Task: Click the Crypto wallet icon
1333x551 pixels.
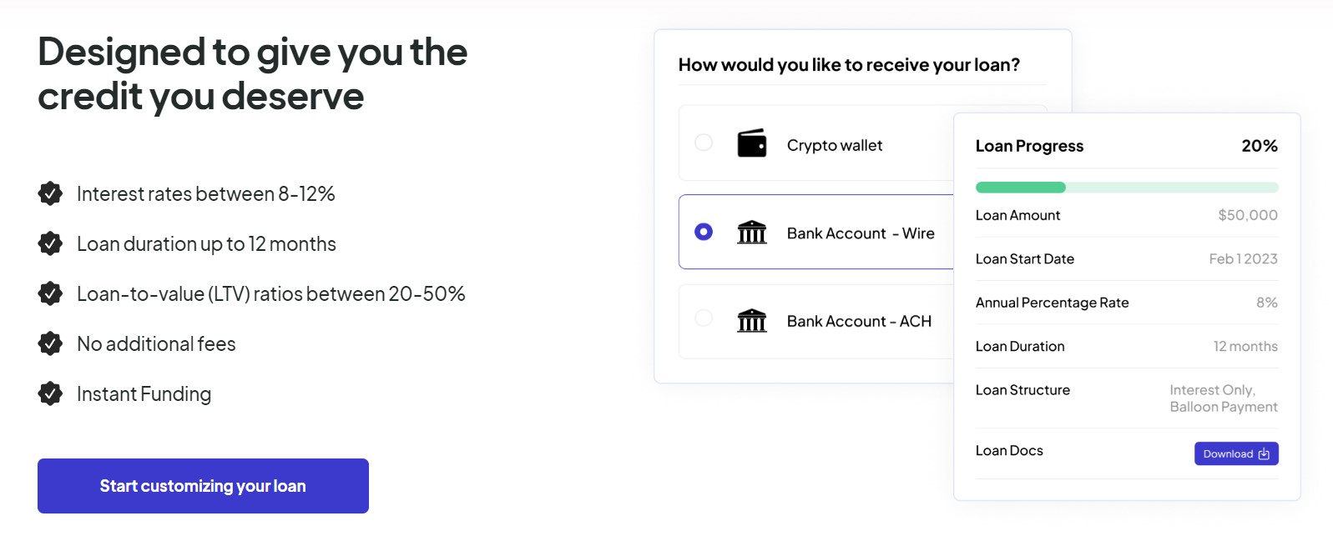Action: [x=753, y=143]
